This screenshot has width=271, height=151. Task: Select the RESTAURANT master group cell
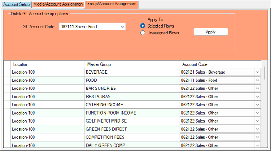click(x=132, y=96)
